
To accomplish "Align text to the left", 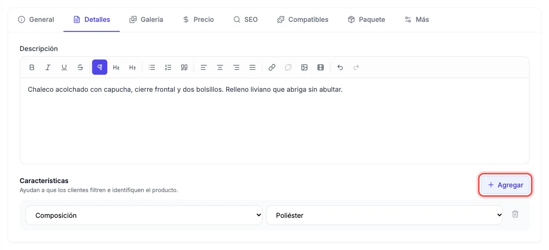I will (204, 67).
